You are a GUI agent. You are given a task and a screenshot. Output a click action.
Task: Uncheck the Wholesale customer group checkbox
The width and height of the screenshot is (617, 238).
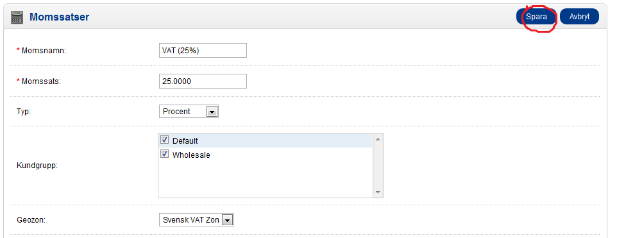tap(164, 155)
